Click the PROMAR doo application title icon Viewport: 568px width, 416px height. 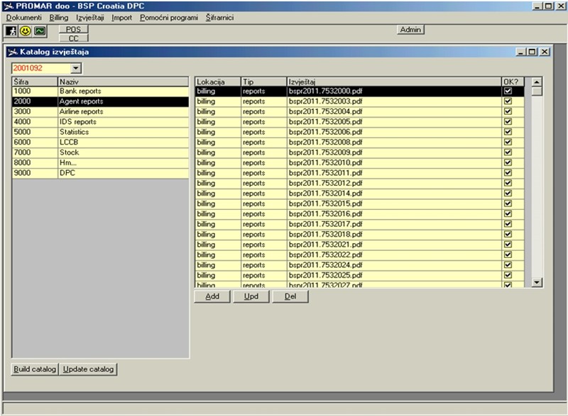(8, 6)
